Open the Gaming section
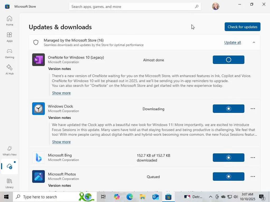This screenshot has height=202, width=270. click(x=9, y=53)
